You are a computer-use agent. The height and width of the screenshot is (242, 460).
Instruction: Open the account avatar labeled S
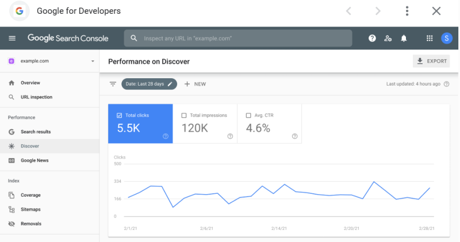click(x=447, y=38)
